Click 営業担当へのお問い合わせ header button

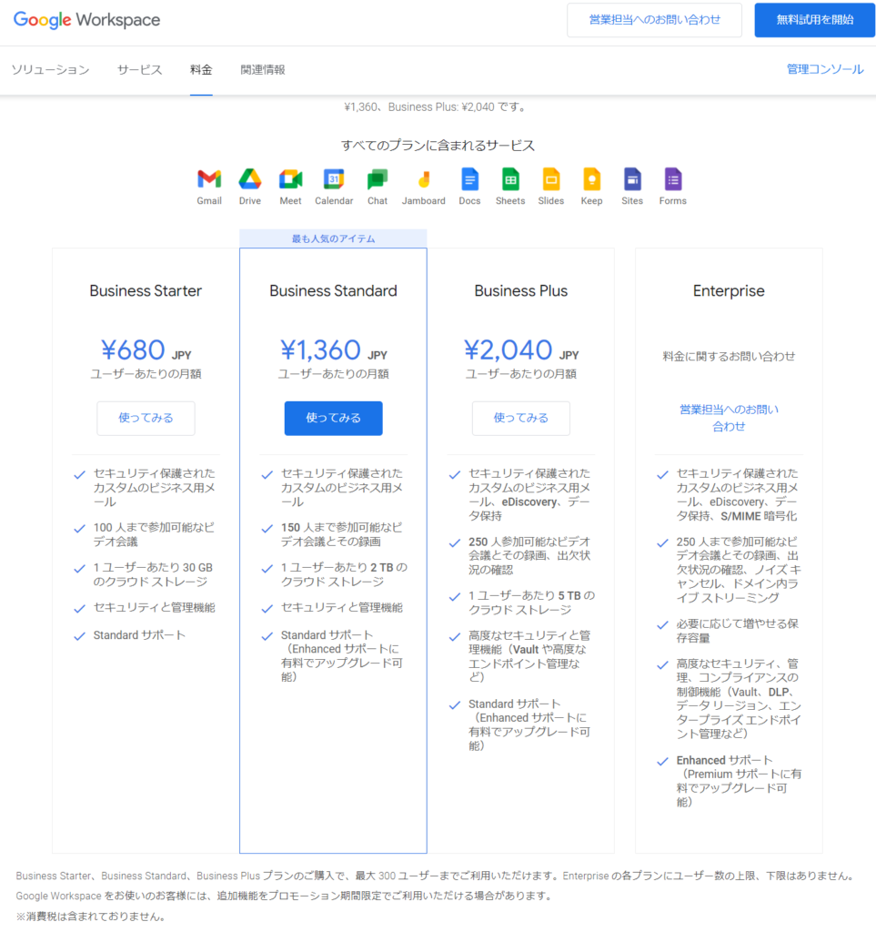click(654, 20)
